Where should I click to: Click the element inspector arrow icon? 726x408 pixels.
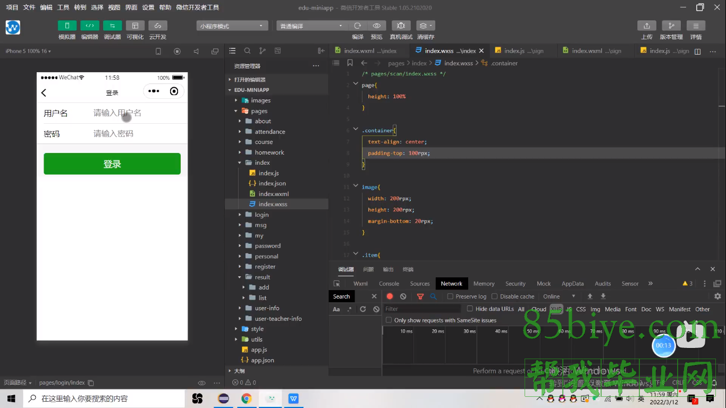(x=336, y=284)
